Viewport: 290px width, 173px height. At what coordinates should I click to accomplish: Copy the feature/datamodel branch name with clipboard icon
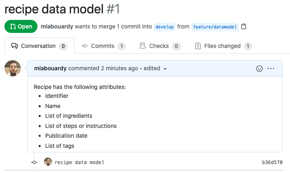point(244,26)
